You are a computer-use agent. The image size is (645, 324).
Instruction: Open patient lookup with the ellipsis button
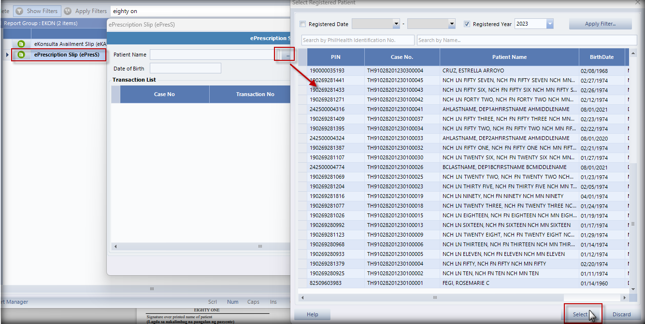tap(287, 55)
